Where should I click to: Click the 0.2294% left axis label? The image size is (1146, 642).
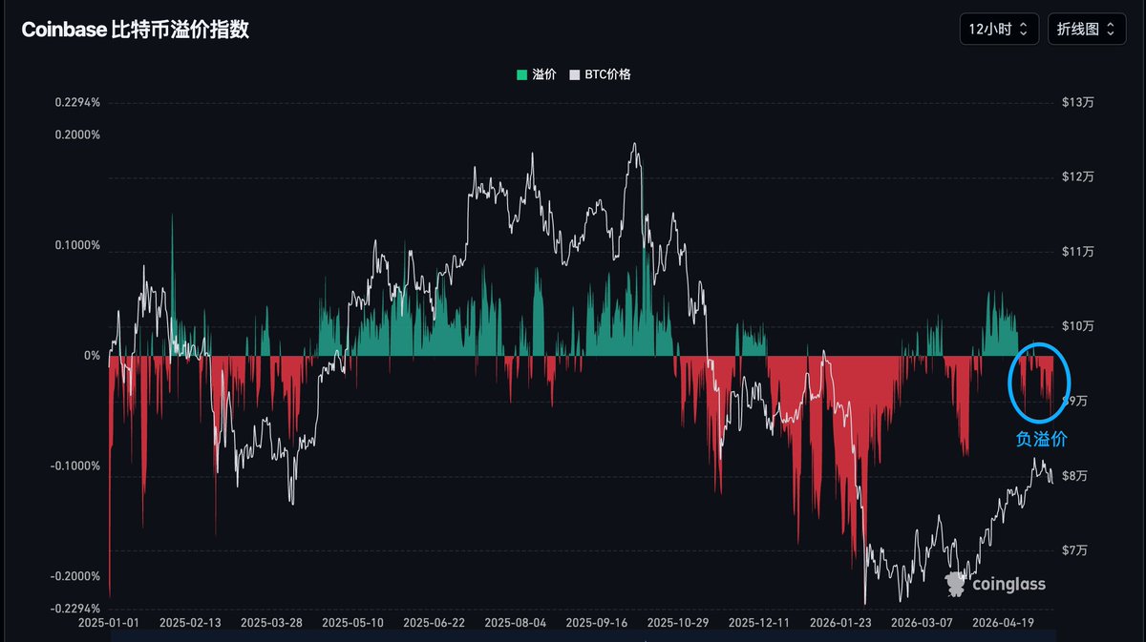click(x=77, y=102)
